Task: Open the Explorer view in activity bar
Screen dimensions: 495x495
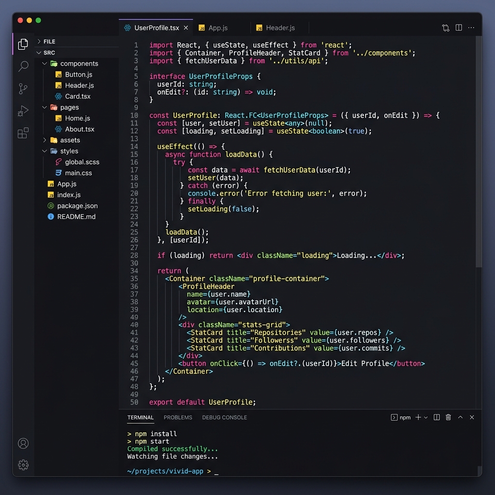Action: pos(23,44)
